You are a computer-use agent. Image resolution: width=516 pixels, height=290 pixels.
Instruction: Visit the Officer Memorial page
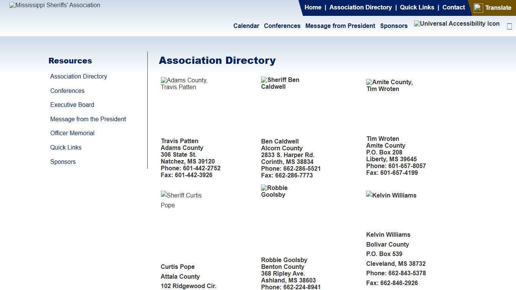[72, 133]
